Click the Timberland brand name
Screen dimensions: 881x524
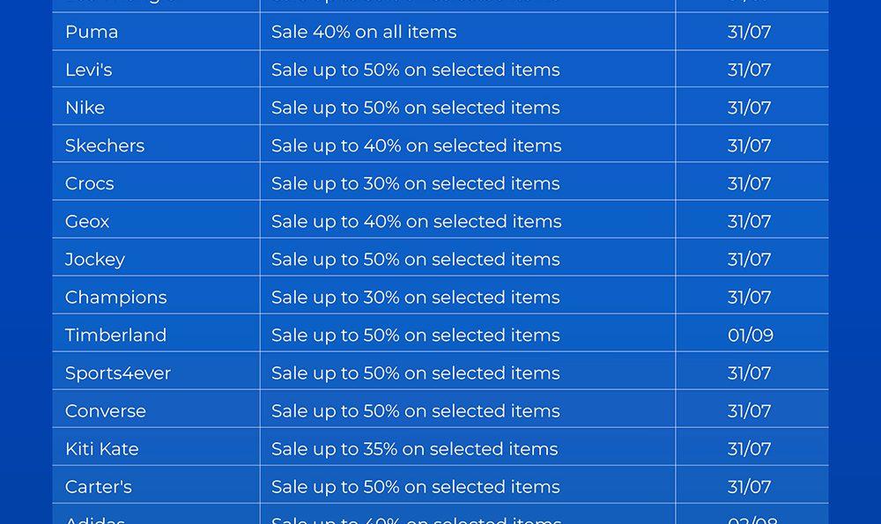coord(115,336)
